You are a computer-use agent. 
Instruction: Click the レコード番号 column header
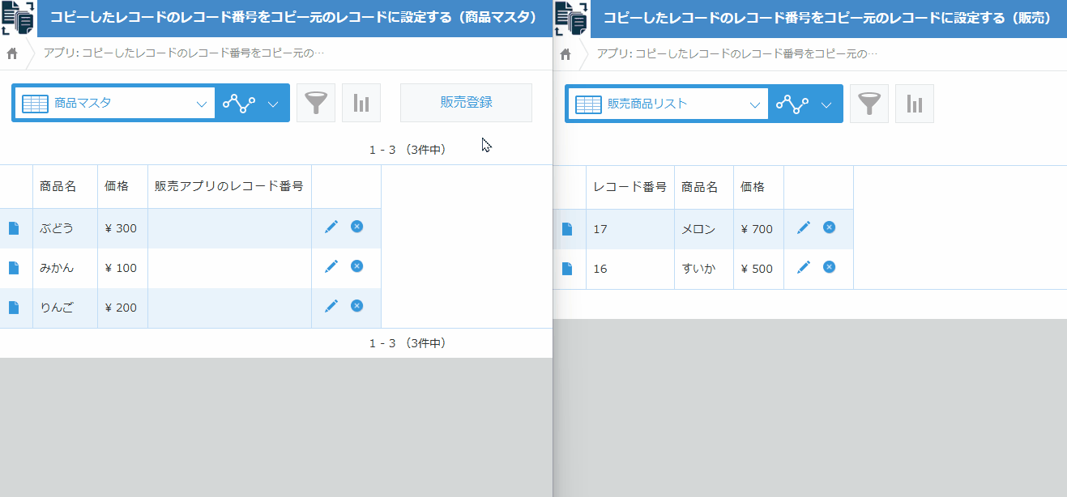[630, 187]
